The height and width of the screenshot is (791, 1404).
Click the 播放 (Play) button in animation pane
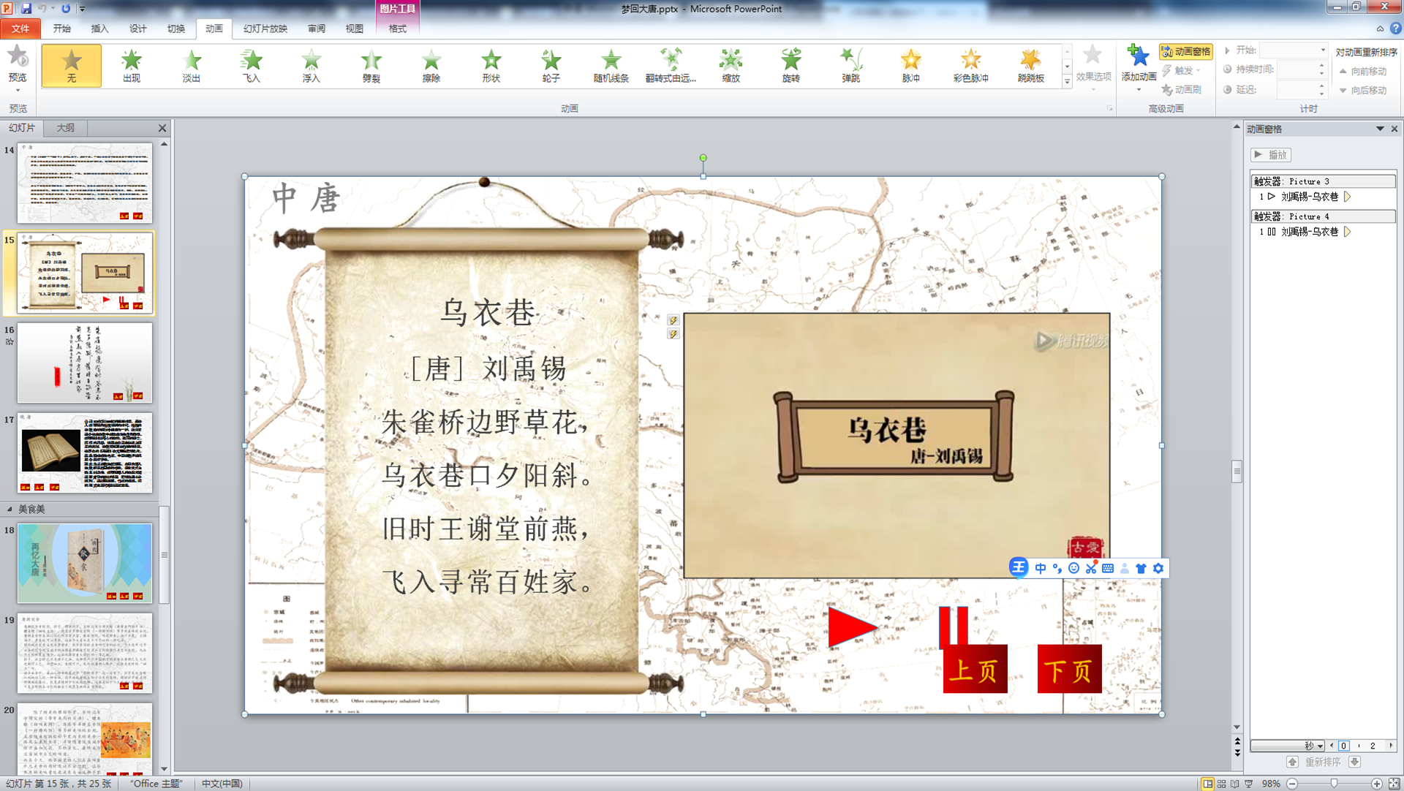1271,155
